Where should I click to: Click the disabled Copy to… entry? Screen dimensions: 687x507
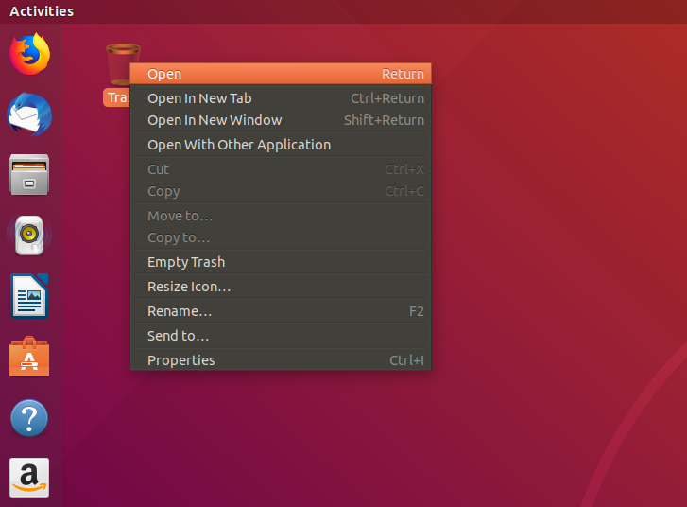(281, 237)
